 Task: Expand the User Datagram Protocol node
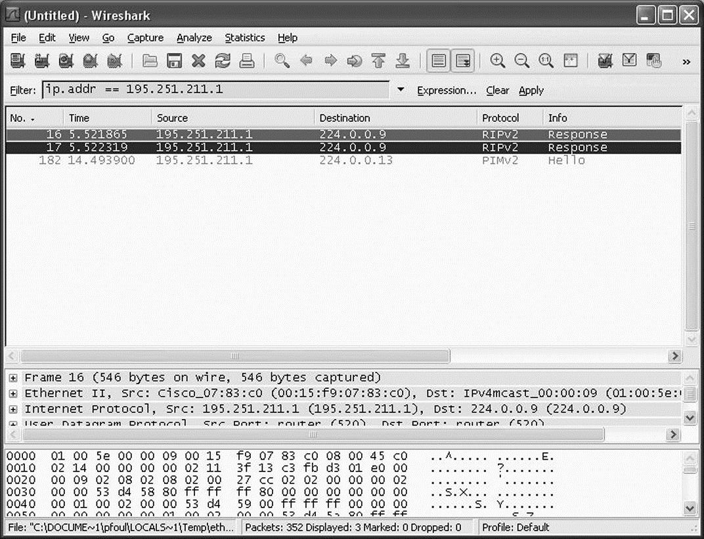13,424
